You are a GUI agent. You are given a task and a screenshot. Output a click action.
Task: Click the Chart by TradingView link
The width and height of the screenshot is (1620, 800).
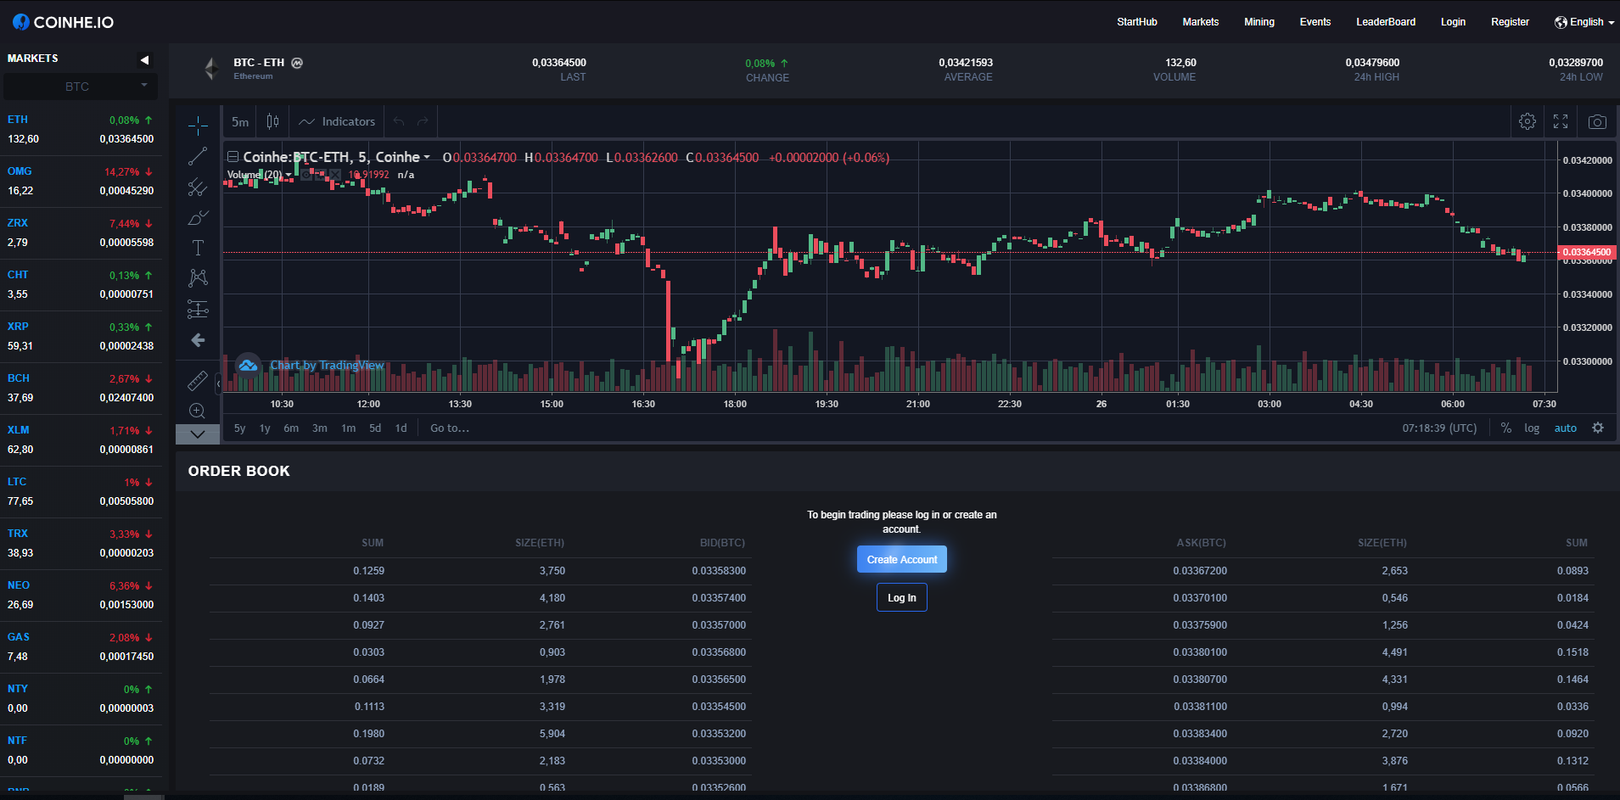[327, 366]
